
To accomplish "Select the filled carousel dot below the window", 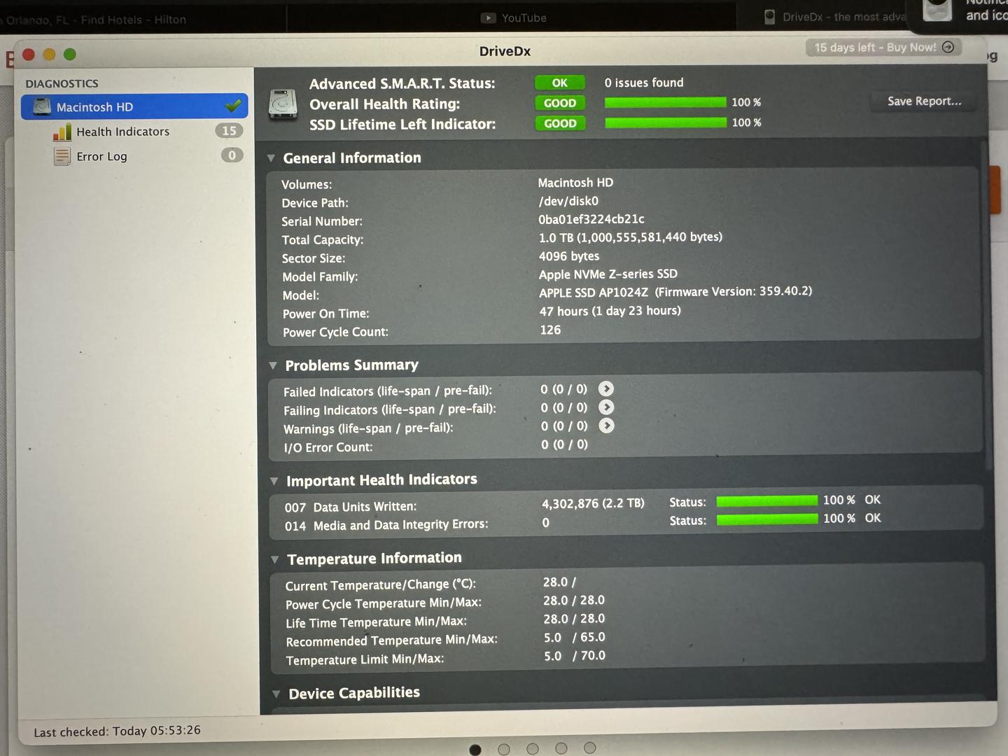I will pos(475,750).
